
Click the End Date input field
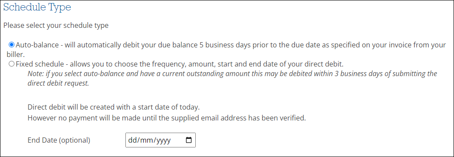click(160, 140)
